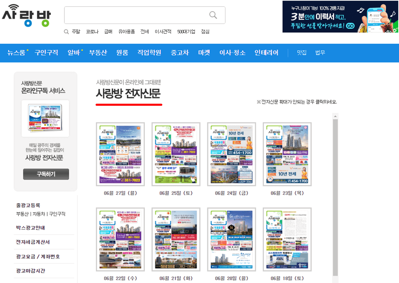Click the search magnifying glass icon
399x283 pixels.
pyautogui.click(x=213, y=15)
